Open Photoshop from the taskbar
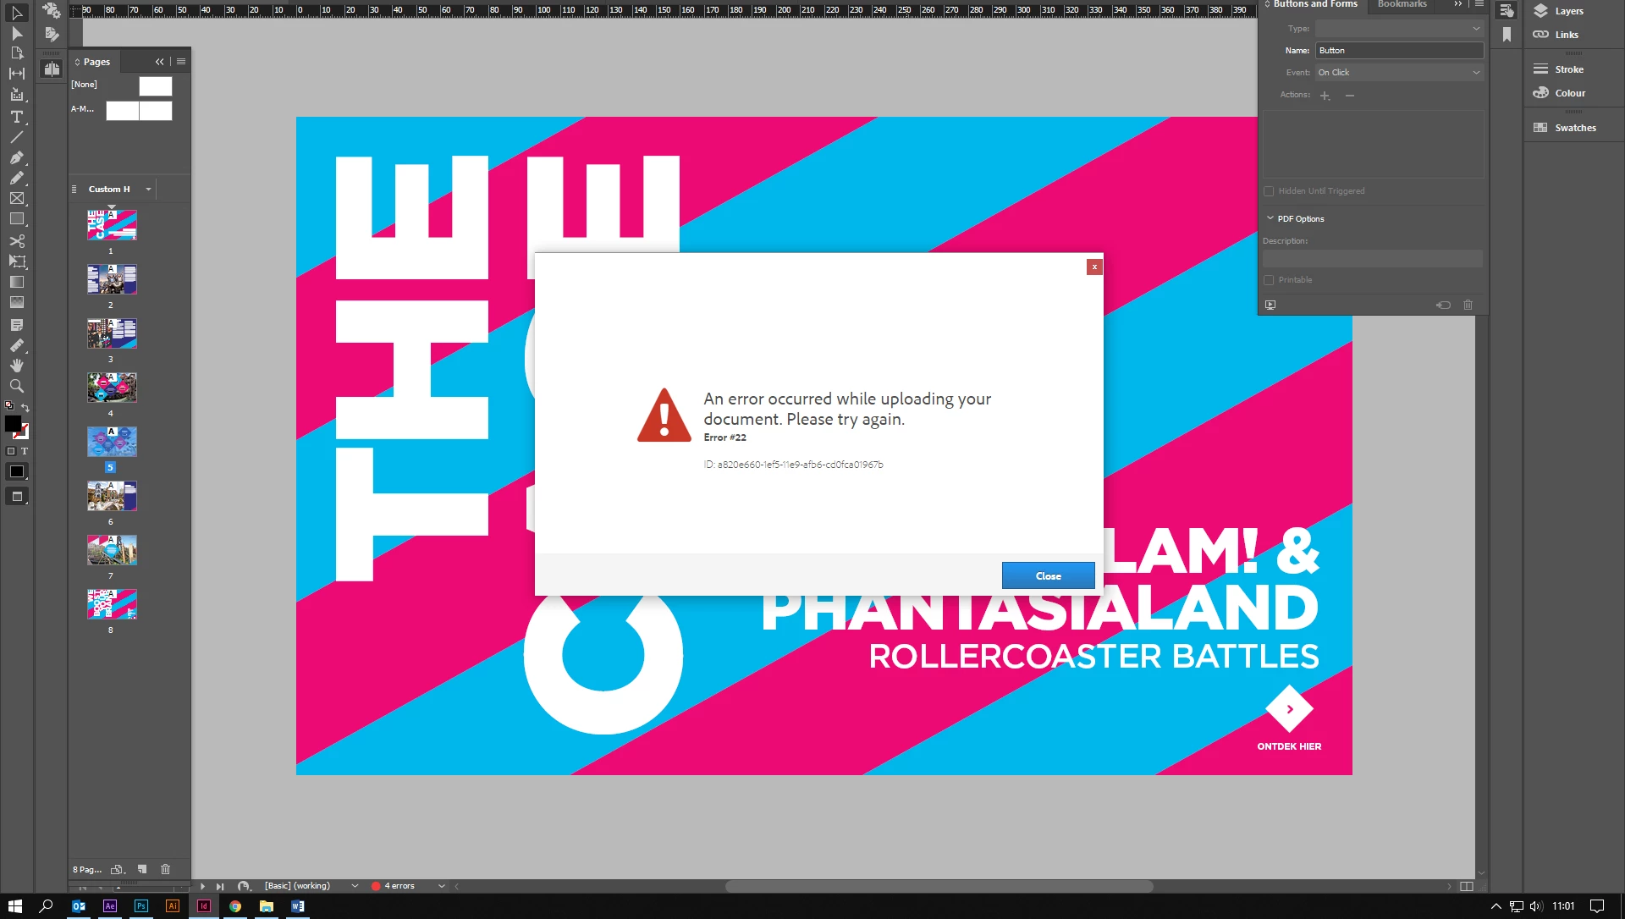1625x919 pixels. pyautogui.click(x=141, y=905)
